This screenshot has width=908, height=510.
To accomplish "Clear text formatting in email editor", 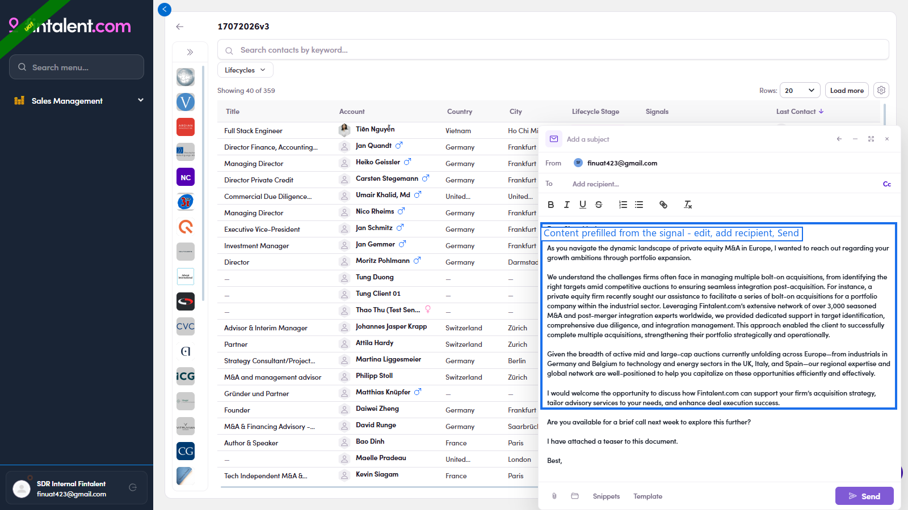I will coord(688,205).
